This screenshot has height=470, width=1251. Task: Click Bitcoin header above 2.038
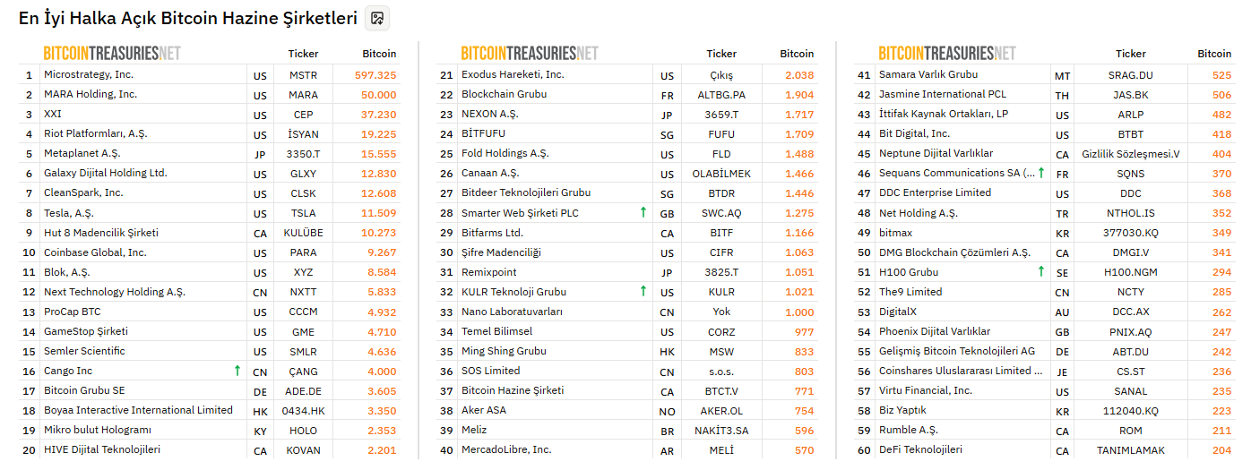click(x=797, y=54)
